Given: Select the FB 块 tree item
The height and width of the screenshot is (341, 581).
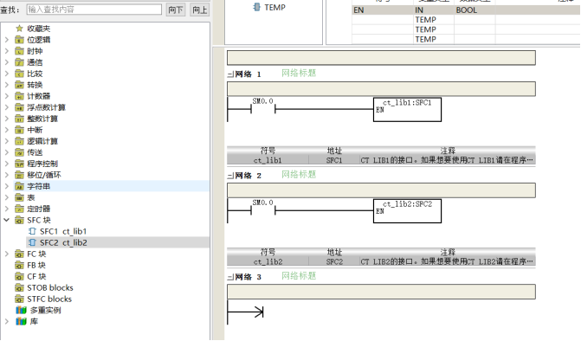Looking at the screenshot, I should pos(36,266).
